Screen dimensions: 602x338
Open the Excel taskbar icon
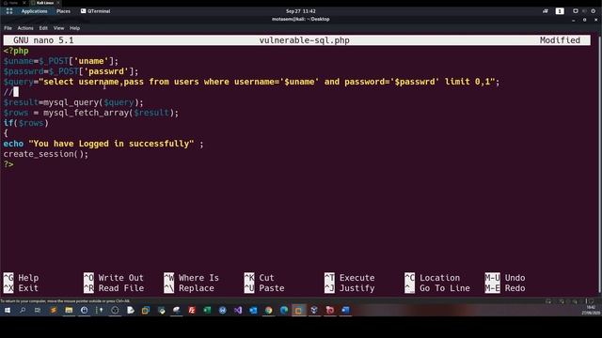point(207,311)
